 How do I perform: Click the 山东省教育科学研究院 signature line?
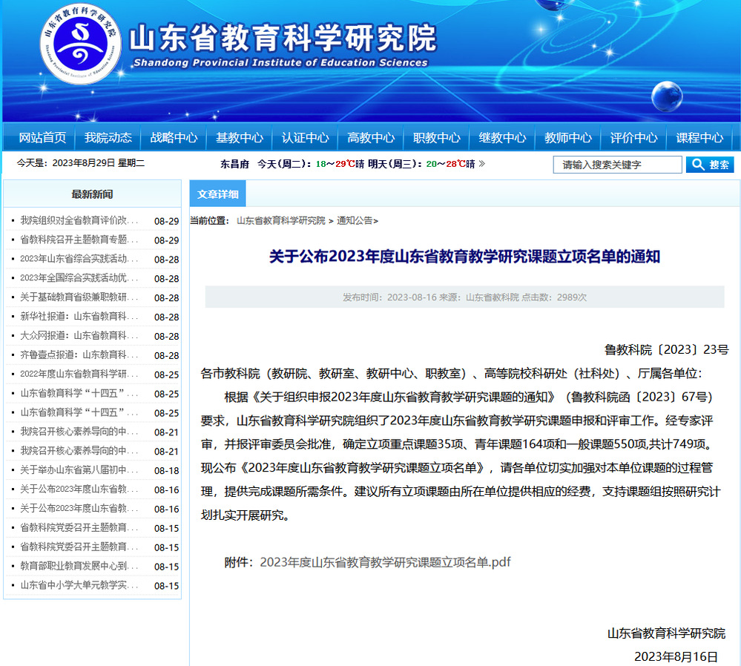click(x=666, y=633)
